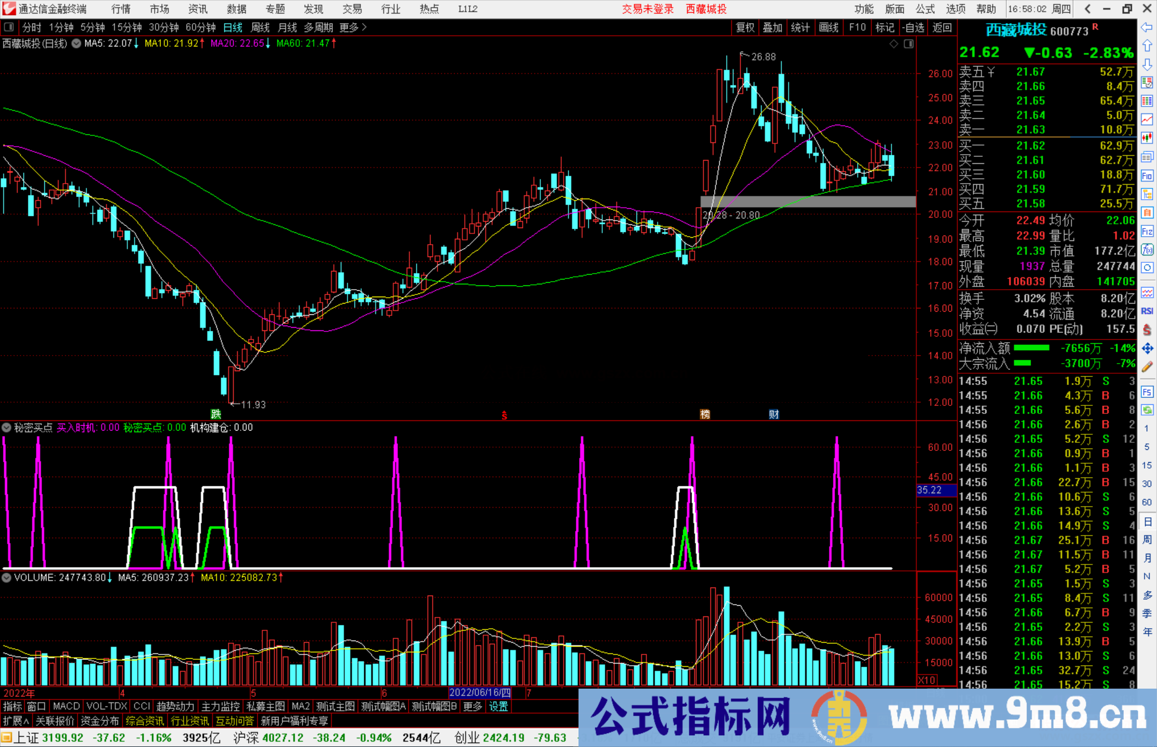Expand the 扩展 panel at bottom left
Screen dimensions: 1157x747
16,721
